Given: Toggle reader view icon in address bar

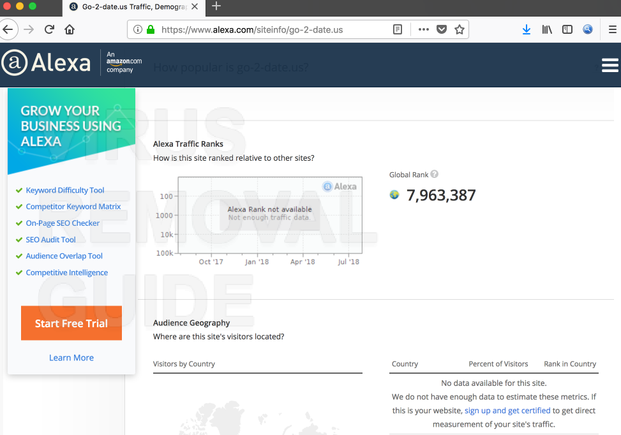Looking at the screenshot, I should 398,29.
